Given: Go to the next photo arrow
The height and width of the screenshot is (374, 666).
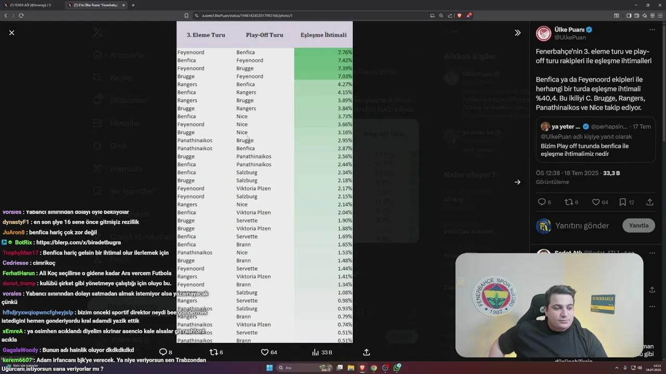Looking at the screenshot, I should coord(517,182).
